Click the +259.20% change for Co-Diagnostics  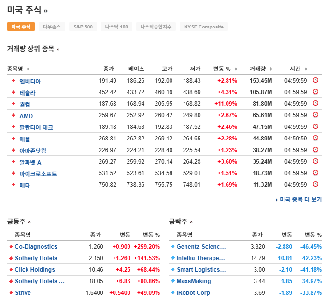(147, 247)
